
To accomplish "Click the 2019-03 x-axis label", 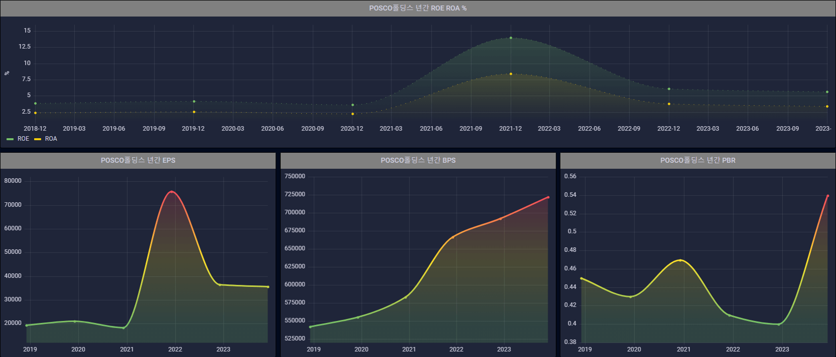I will click(74, 129).
